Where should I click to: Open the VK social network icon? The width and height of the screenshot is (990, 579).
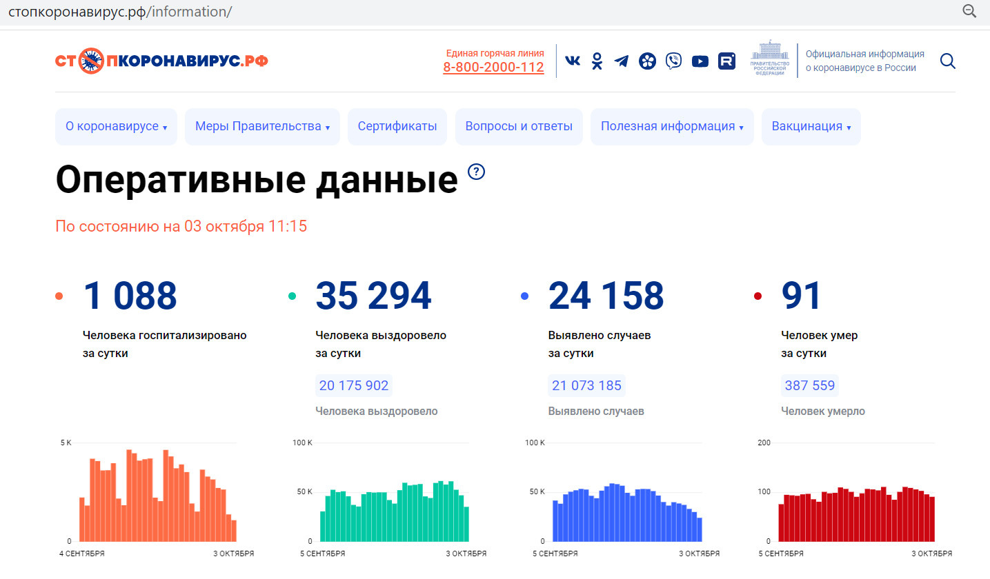tap(573, 61)
